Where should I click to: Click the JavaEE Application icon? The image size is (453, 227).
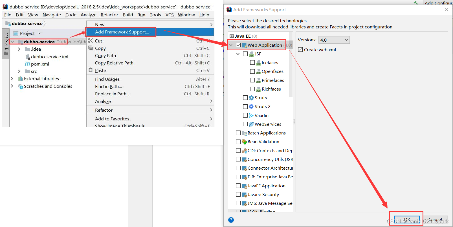[x=244, y=186]
